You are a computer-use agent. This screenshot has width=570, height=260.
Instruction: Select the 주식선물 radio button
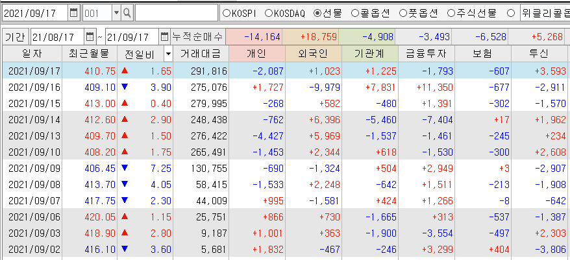tap(451, 14)
